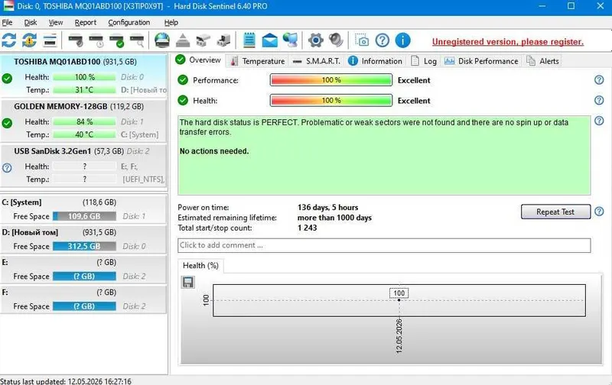Click the disk icon with magnifying glass
Image resolution: width=612 pixels, height=385 pixels.
(138, 40)
